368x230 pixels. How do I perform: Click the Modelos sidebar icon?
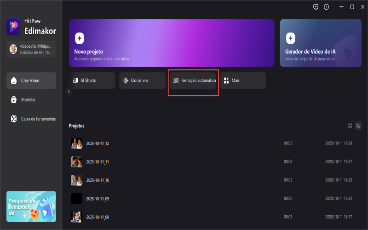pos(14,99)
